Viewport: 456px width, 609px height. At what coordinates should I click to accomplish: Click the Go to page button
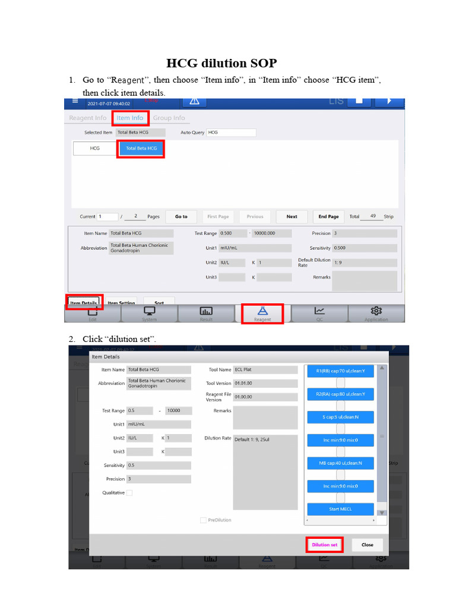[181, 216]
